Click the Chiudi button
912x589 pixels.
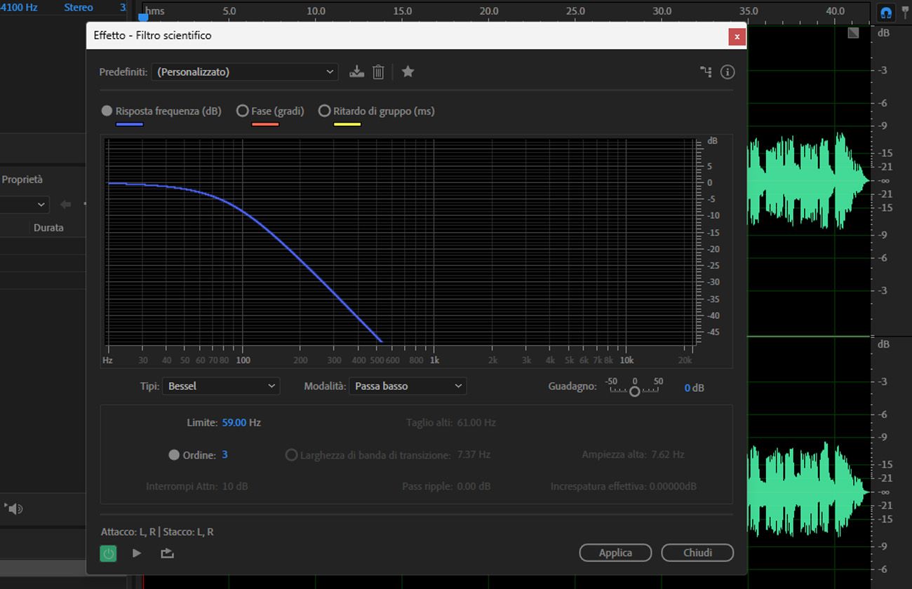(x=697, y=553)
